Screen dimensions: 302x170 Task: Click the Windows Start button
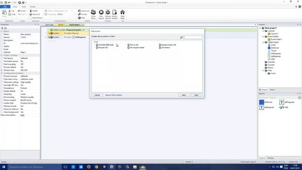click(x=4, y=167)
